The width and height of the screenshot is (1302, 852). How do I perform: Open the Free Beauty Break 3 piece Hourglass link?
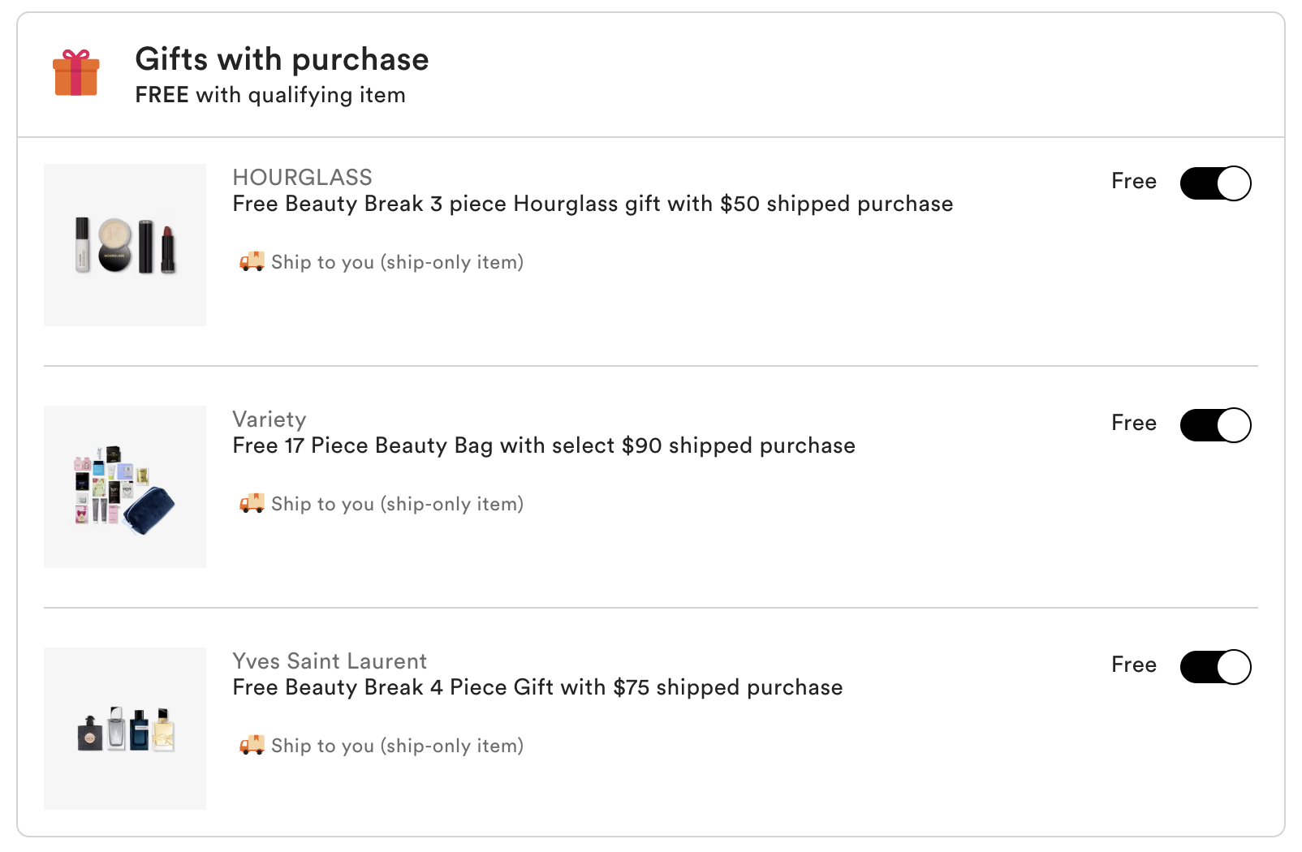[x=593, y=204]
